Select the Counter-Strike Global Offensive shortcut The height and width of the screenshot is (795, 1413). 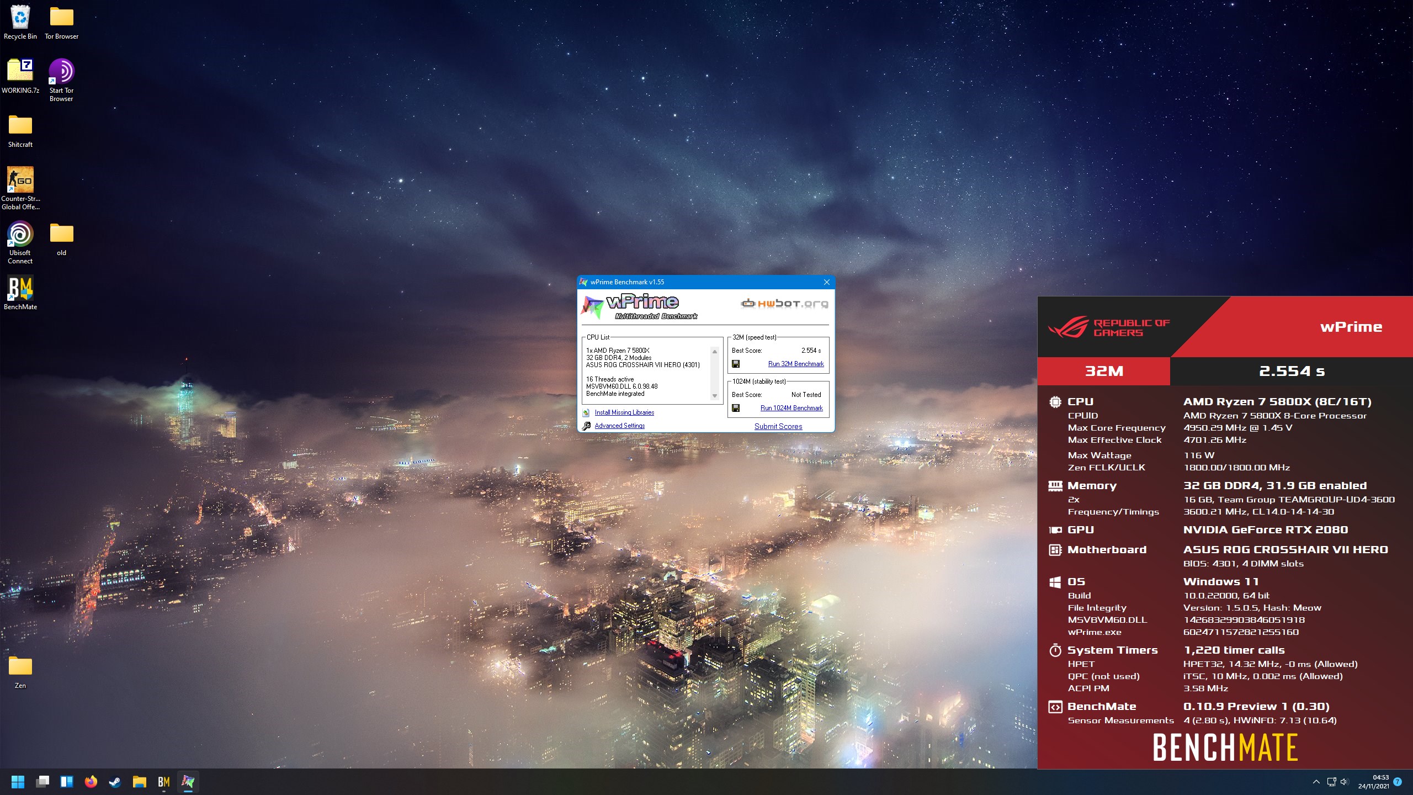tap(20, 188)
